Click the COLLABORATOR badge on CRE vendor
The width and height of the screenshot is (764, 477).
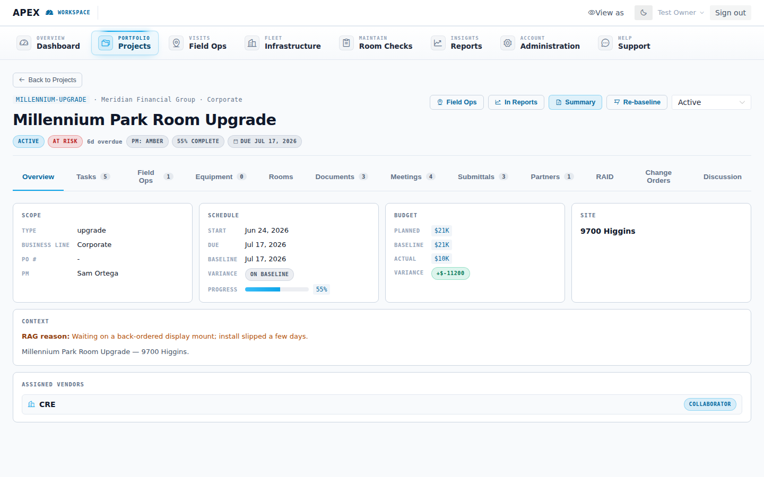(x=710, y=404)
